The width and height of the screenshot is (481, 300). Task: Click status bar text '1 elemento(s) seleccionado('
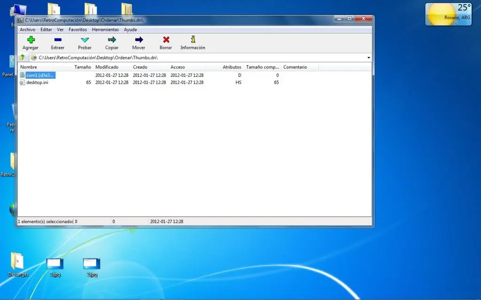46,221
